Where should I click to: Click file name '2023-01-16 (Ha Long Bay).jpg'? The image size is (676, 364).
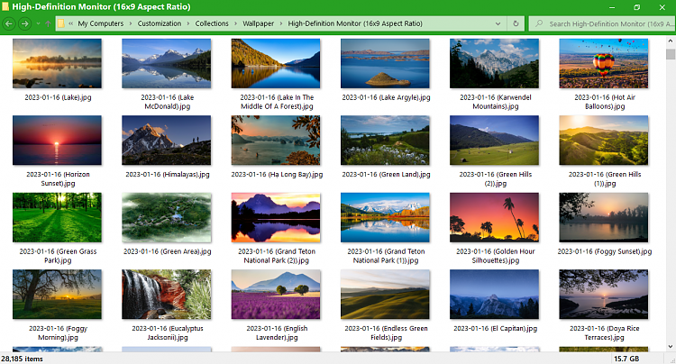(277, 175)
